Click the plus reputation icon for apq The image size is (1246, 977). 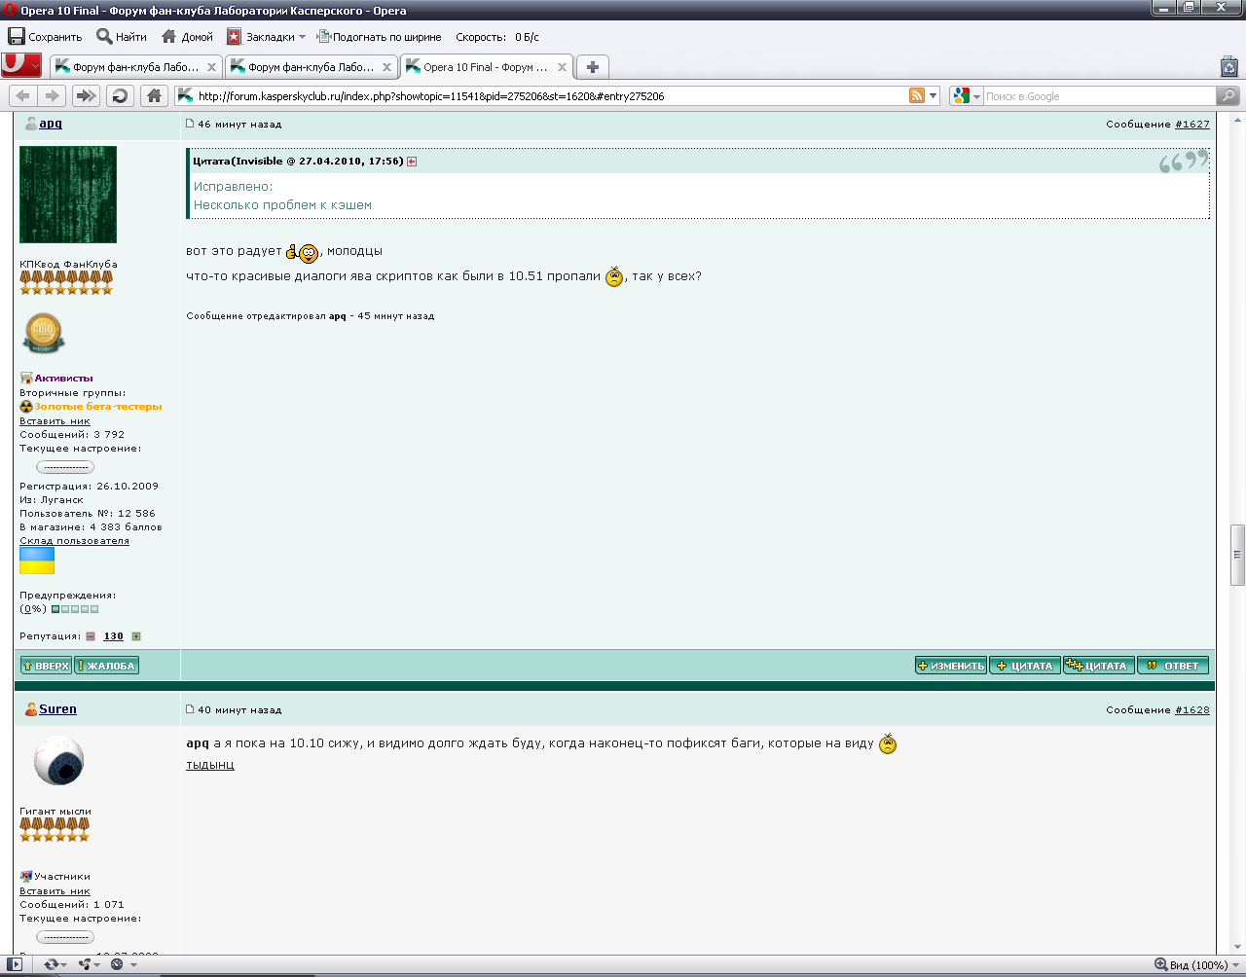[136, 636]
